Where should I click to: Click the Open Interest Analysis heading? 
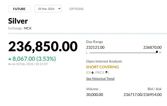coord(104,61)
